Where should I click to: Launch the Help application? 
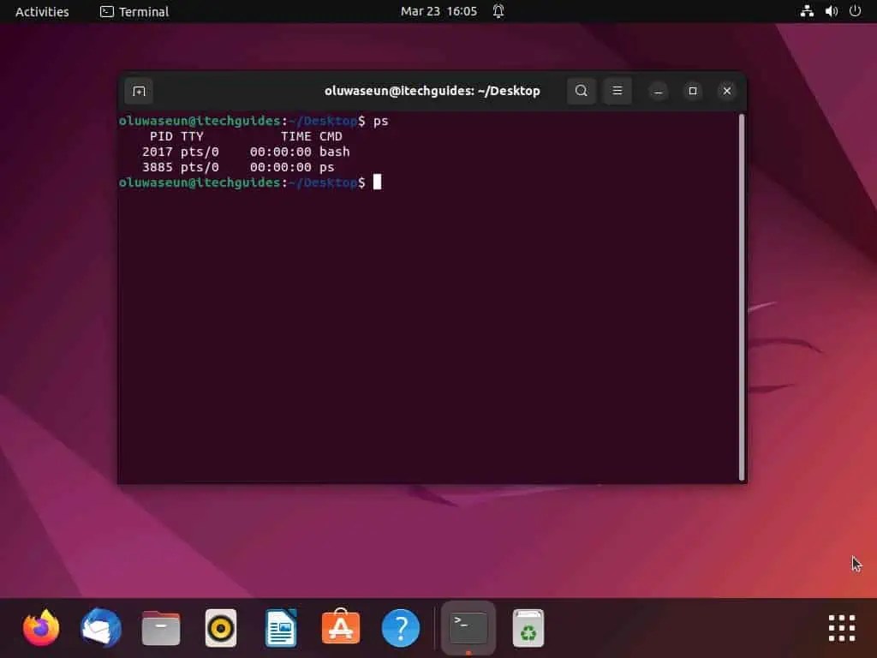[400, 627]
